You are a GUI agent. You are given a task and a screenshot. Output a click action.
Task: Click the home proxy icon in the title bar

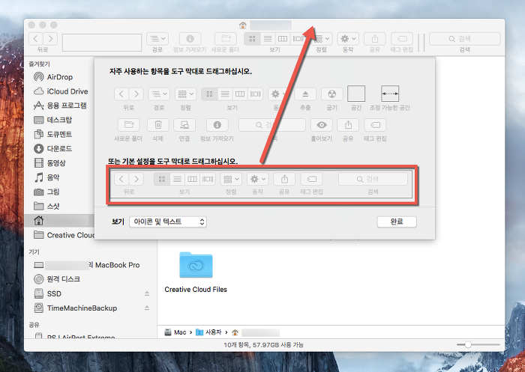tap(243, 25)
